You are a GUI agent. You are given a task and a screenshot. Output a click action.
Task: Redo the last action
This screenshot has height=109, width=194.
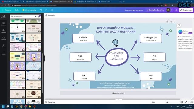point(46,10)
